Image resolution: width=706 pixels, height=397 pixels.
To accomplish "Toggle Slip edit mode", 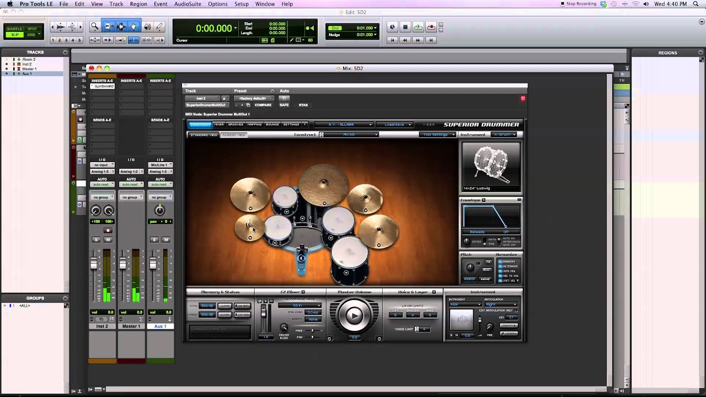I will click(15, 35).
